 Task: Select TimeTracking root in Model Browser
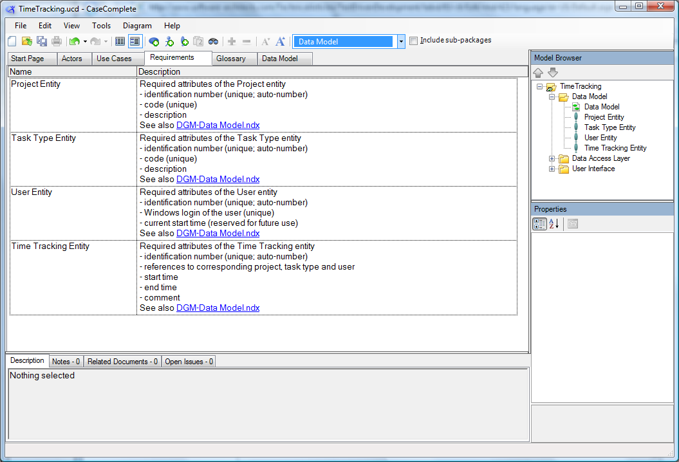pyautogui.click(x=581, y=86)
